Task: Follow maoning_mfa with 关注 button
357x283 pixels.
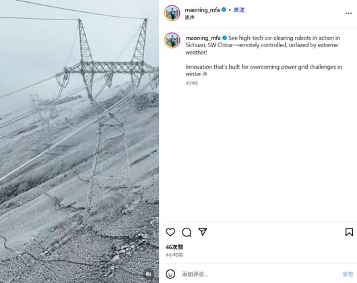Action: click(x=239, y=10)
